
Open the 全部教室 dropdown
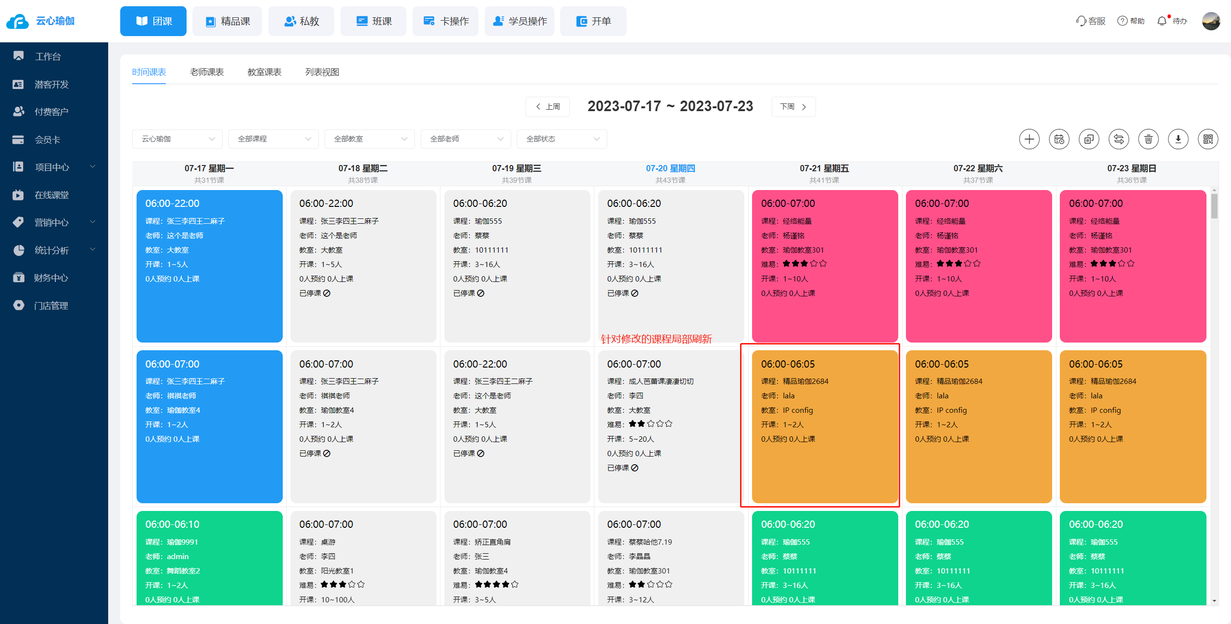[370, 139]
